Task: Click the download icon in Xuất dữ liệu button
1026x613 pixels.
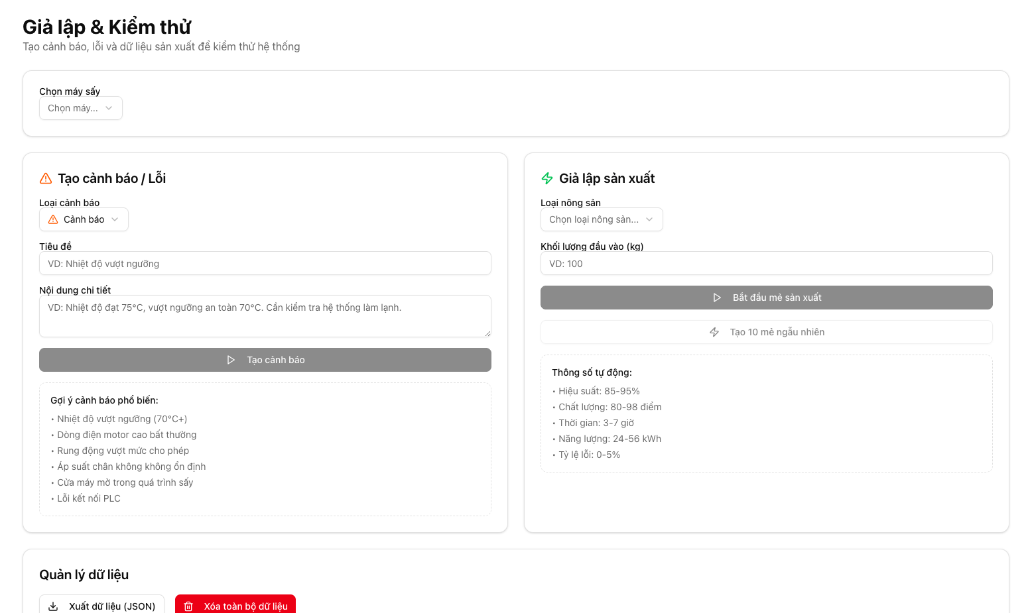Action: [x=54, y=606]
